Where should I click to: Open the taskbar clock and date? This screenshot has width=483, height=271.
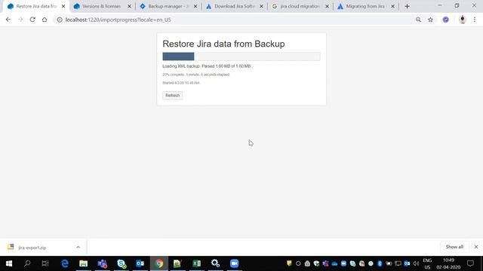click(448, 263)
